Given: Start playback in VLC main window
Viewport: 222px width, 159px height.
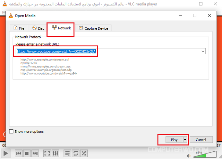Looking at the screenshot, I should click(x=6, y=153).
